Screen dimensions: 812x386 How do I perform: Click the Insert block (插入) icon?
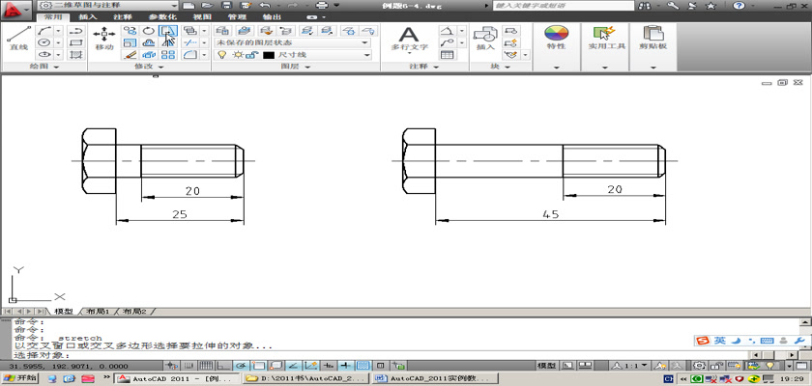tap(485, 39)
